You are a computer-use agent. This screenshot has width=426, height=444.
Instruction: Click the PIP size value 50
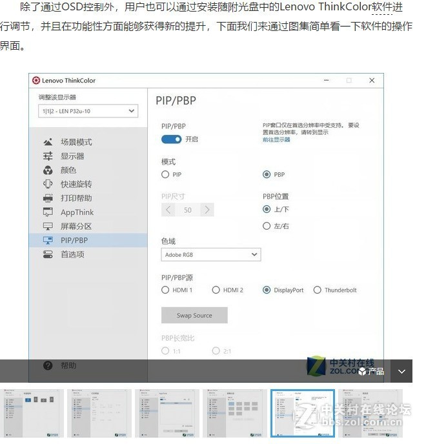tap(188, 210)
